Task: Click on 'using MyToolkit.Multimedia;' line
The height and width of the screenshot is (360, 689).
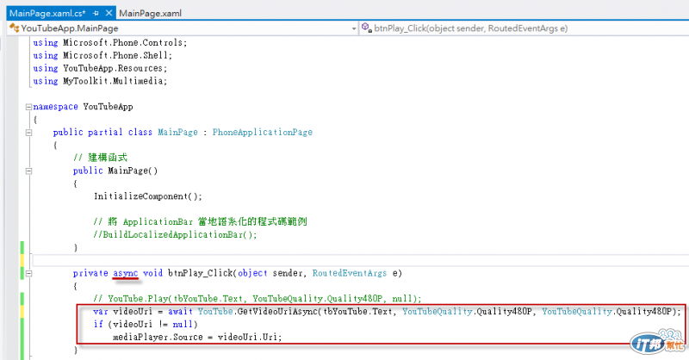Action: tap(100, 81)
